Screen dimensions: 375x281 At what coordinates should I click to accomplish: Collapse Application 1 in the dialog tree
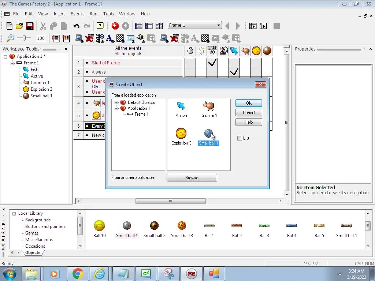[x=116, y=108]
